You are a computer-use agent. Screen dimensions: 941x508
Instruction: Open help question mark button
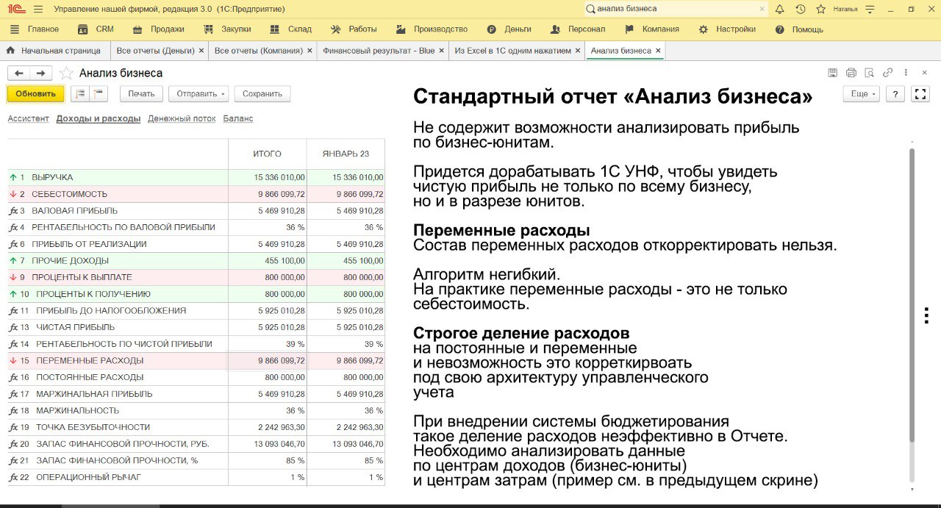(895, 94)
